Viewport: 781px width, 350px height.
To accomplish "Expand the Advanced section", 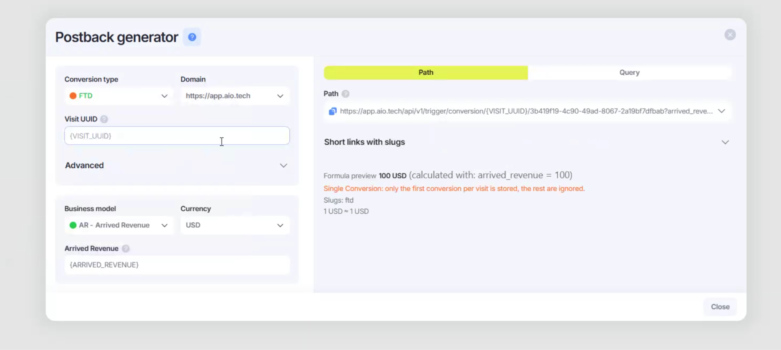I will point(177,166).
